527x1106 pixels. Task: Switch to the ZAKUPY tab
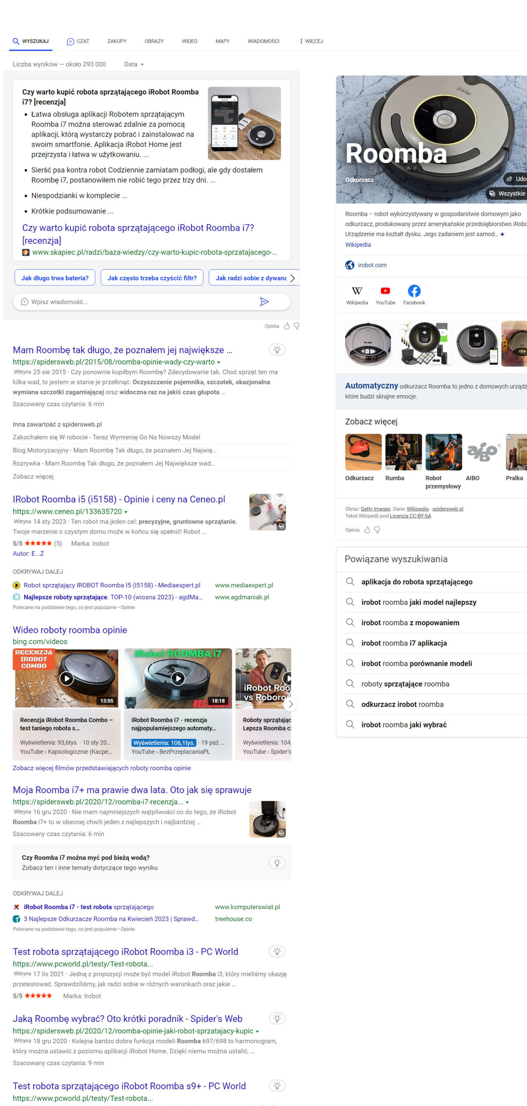click(117, 41)
